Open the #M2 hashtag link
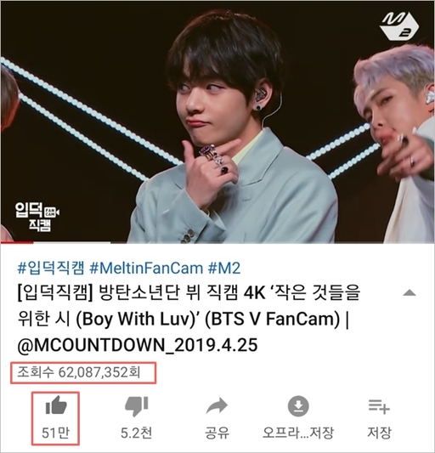This screenshot has height=453, width=435. [x=224, y=268]
